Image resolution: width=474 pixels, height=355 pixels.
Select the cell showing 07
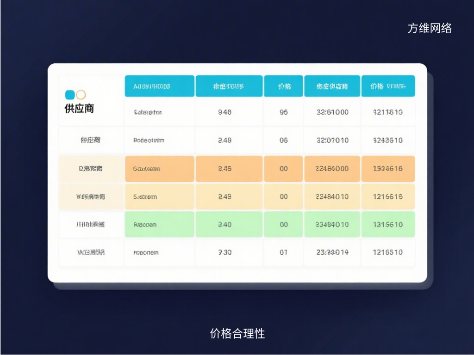pyautogui.click(x=284, y=252)
